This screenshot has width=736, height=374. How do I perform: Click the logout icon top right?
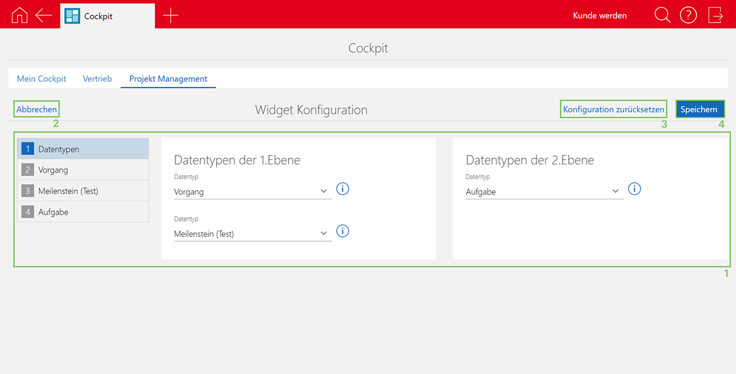pyautogui.click(x=716, y=15)
